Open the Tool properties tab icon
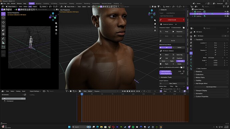 tap(191, 32)
